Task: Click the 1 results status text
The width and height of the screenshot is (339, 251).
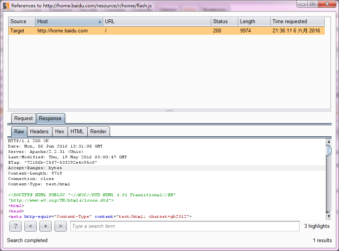Action: [322, 241]
